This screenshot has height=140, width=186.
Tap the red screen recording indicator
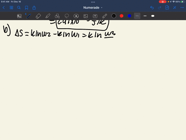click(163, 2)
